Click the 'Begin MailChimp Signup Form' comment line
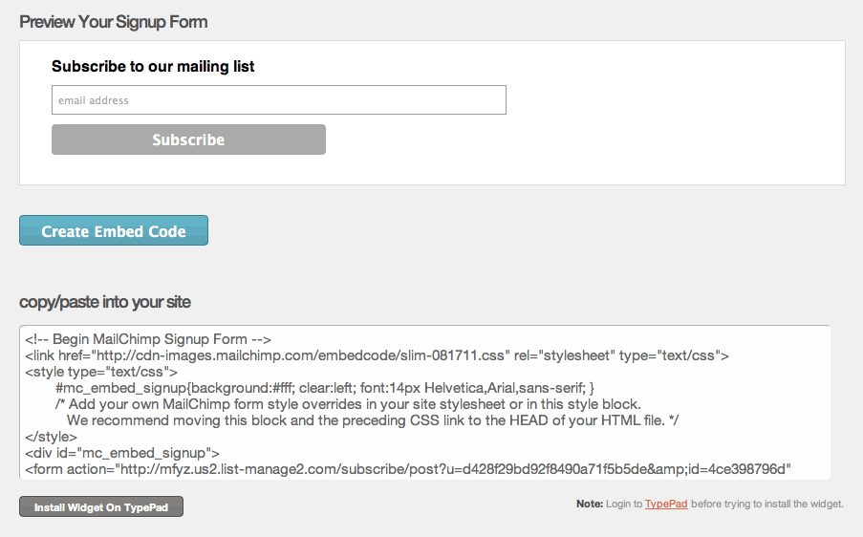 point(149,339)
